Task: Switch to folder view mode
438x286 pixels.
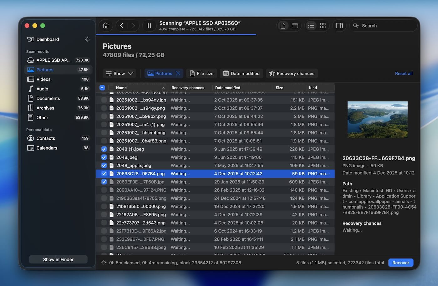Action: 295,25
